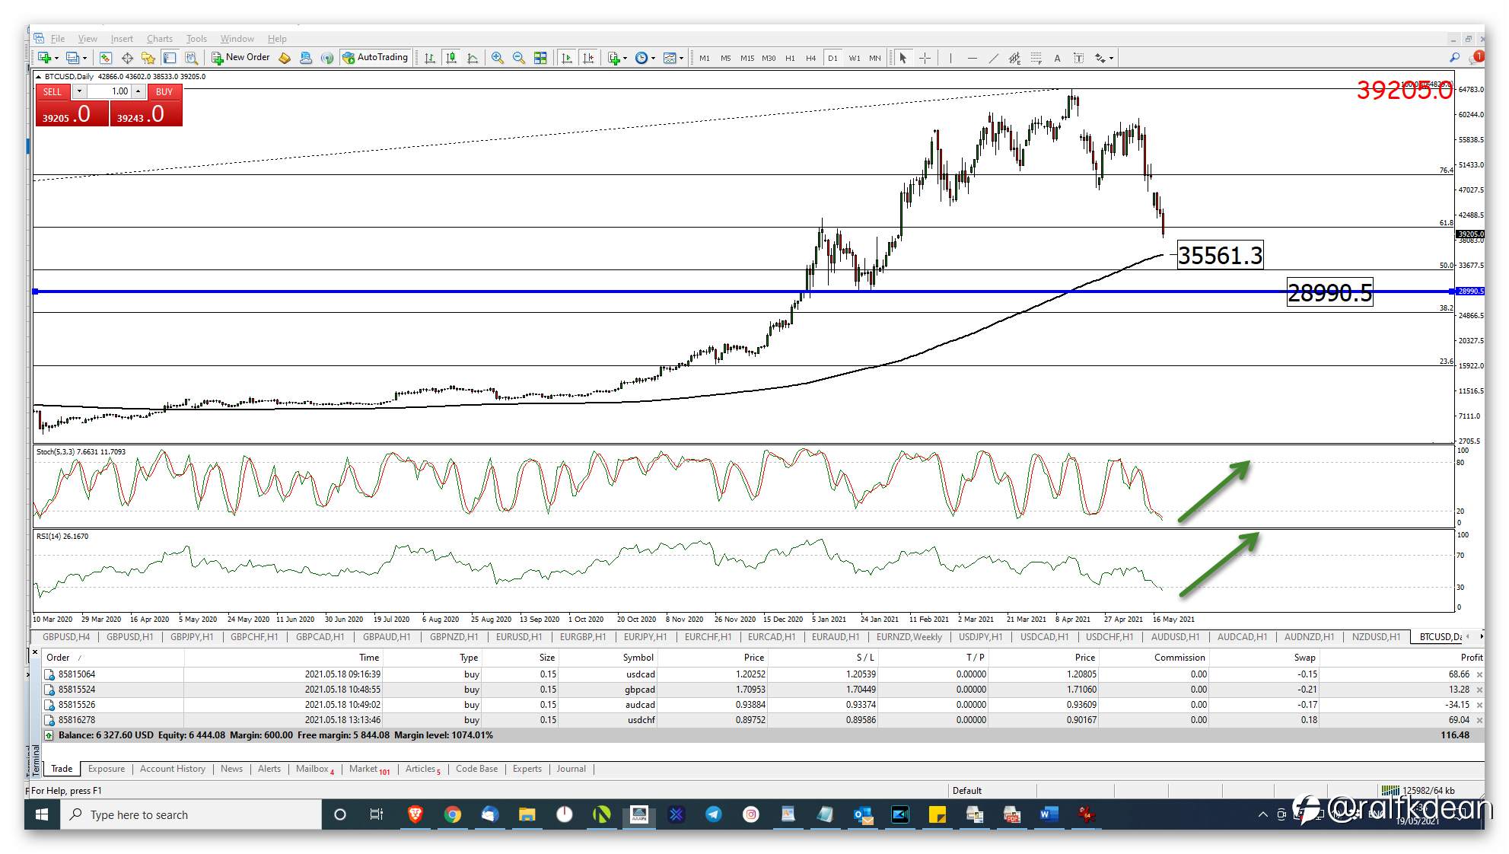Switch timeframe to H4
Viewport: 1509px width, 854px height.
[x=810, y=58]
